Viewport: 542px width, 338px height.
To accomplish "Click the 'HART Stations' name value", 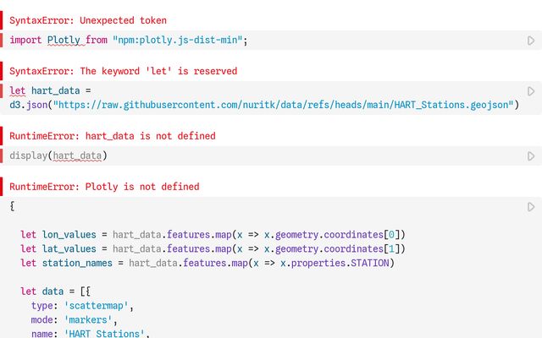I will (104, 333).
